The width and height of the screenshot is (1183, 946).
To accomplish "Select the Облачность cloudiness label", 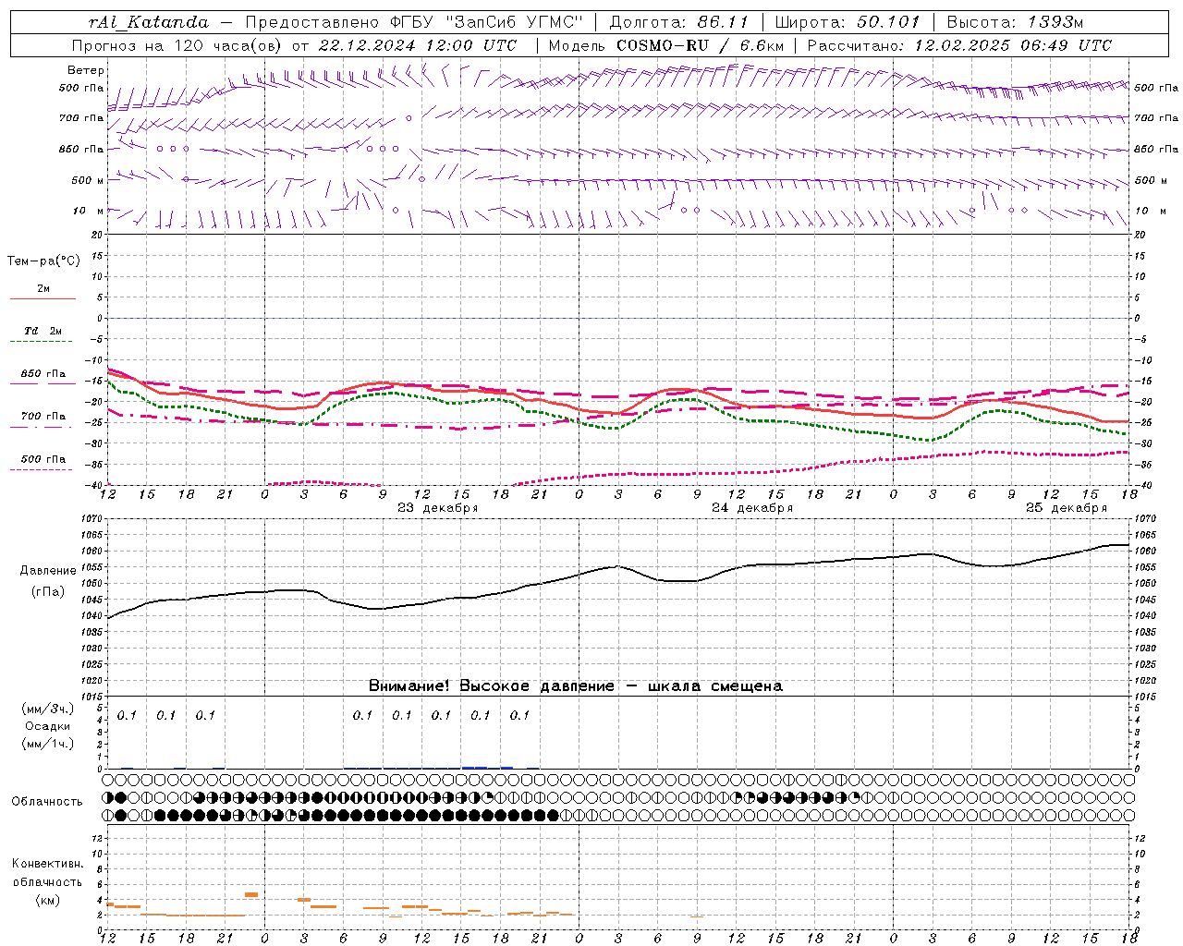I will (x=47, y=802).
